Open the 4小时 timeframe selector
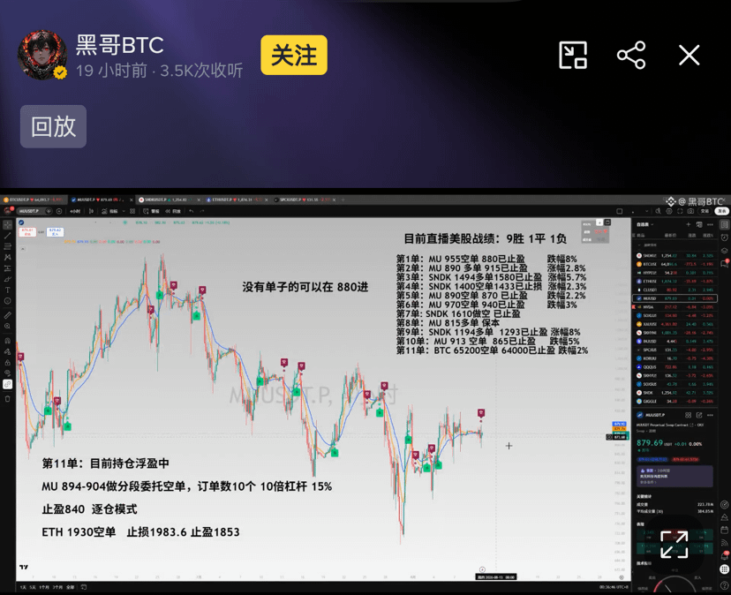 click(75, 211)
